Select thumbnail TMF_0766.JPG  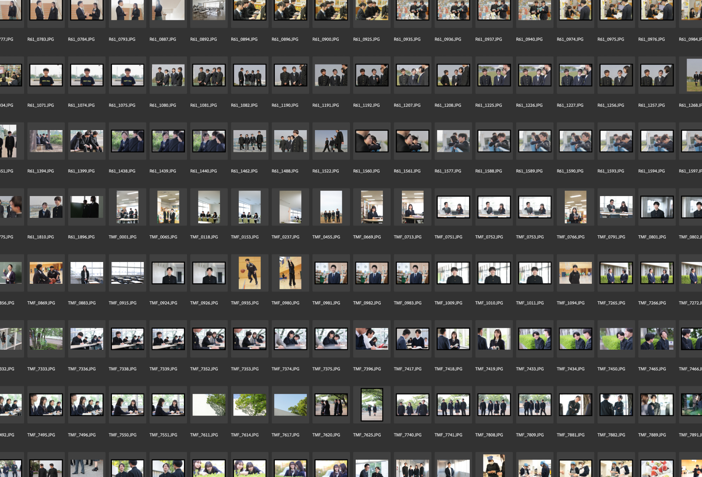pos(575,207)
